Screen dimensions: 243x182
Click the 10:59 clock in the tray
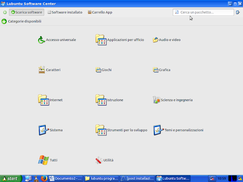click(222, 179)
